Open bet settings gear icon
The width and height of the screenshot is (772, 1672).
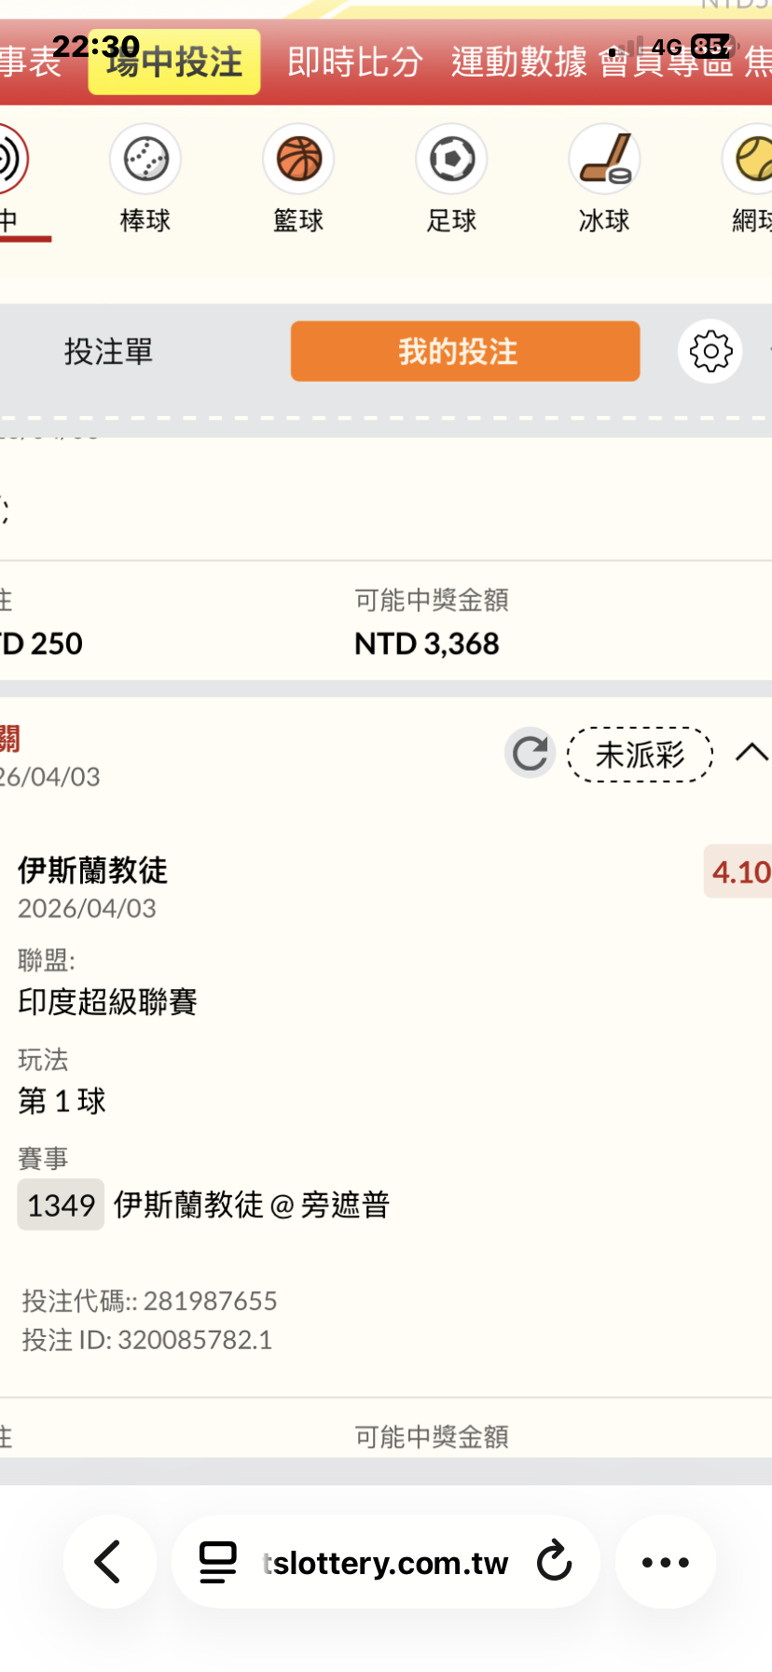click(x=710, y=352)
